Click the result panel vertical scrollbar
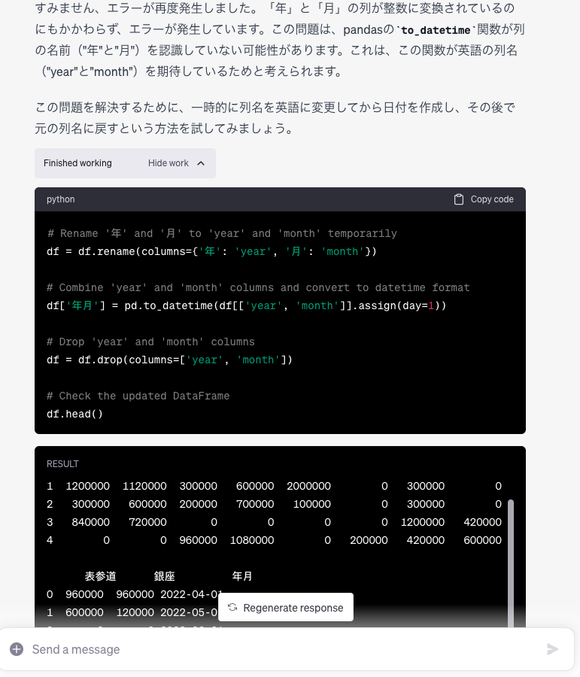Image resolution: width=580 pixels, height=677 pixels. (x=511, y=561)
